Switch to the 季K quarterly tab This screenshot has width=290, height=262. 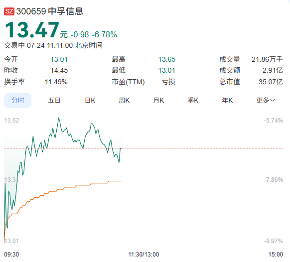coord(193,101)
